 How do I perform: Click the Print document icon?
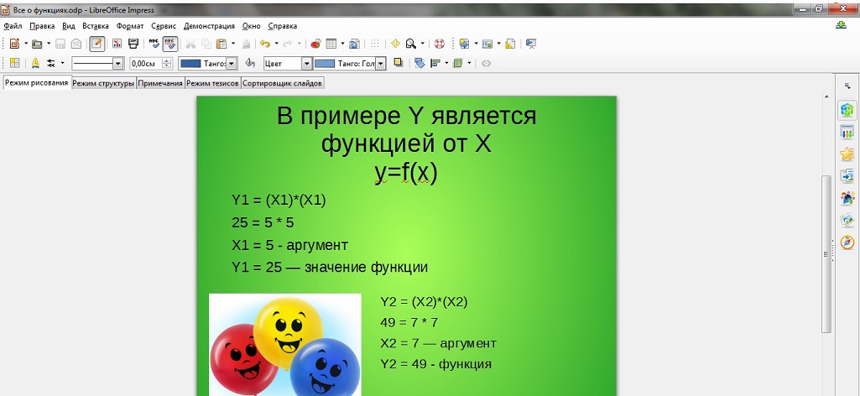(133, 44)
